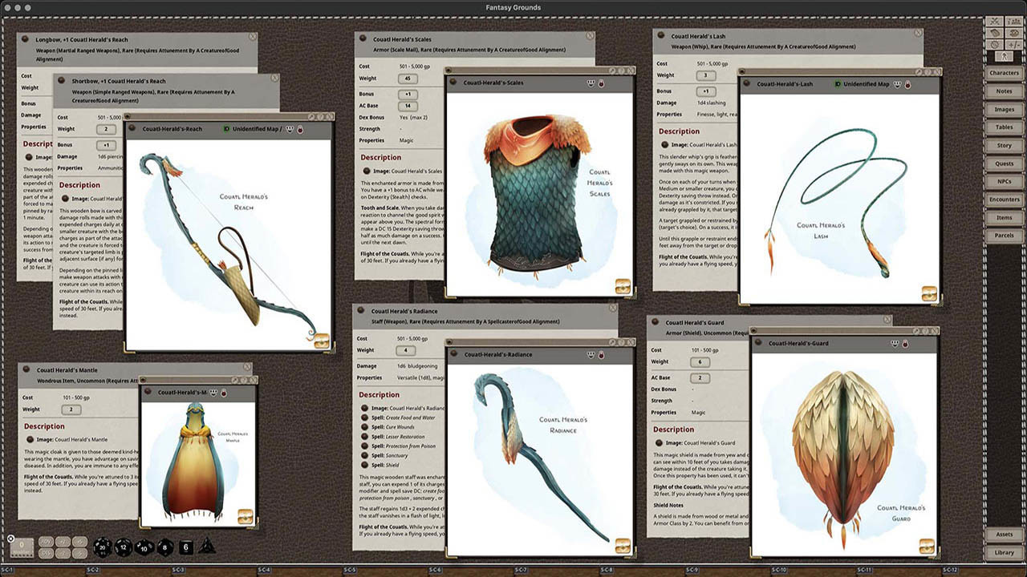The height and width of the screenshot is (577, 1027).
Task: Open the Library button
Action: point(1004,552)
